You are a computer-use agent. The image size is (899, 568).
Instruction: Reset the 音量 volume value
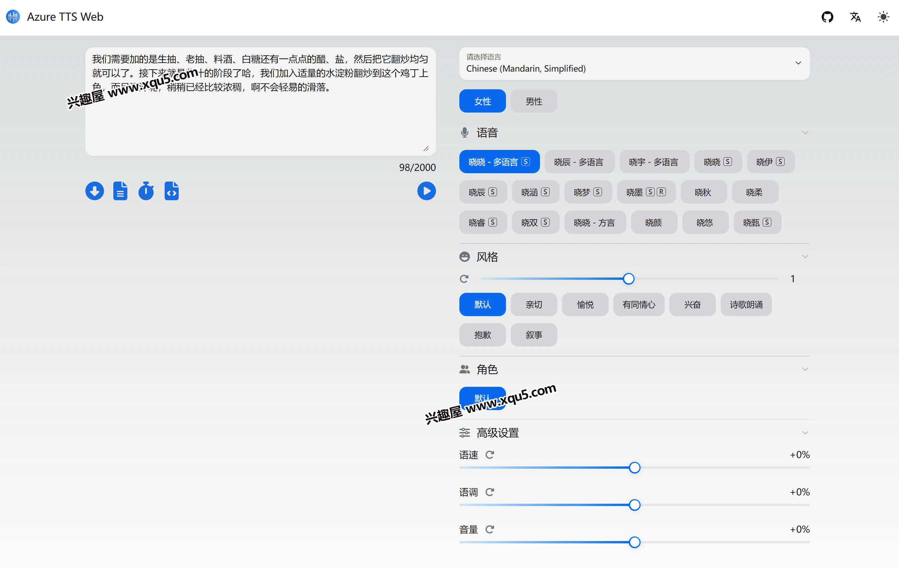[x=490, y=529]
